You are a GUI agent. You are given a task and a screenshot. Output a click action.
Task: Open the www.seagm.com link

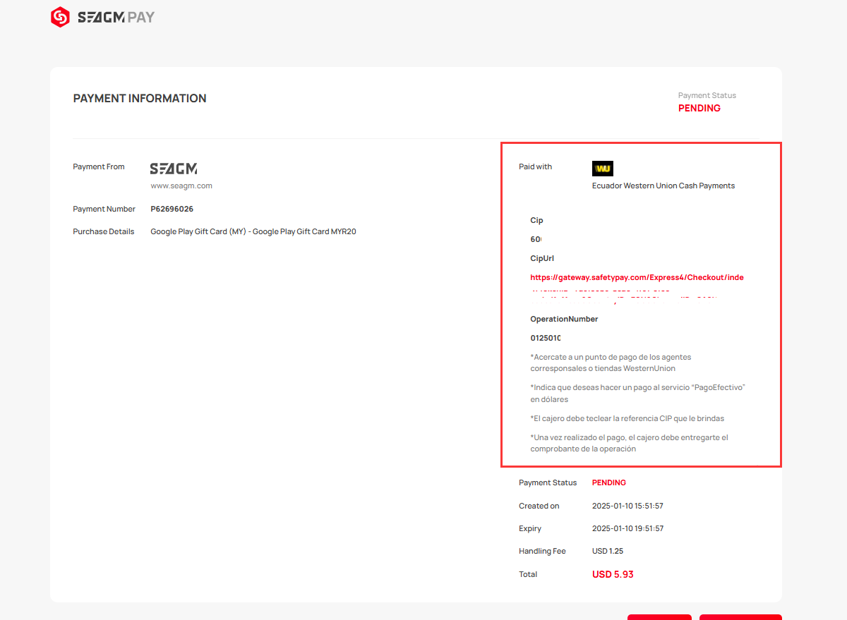pos(181,186)
